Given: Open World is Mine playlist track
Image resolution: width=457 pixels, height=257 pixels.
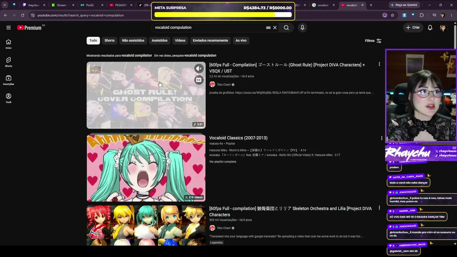Looking at the screenshot, I should [257, 150].
